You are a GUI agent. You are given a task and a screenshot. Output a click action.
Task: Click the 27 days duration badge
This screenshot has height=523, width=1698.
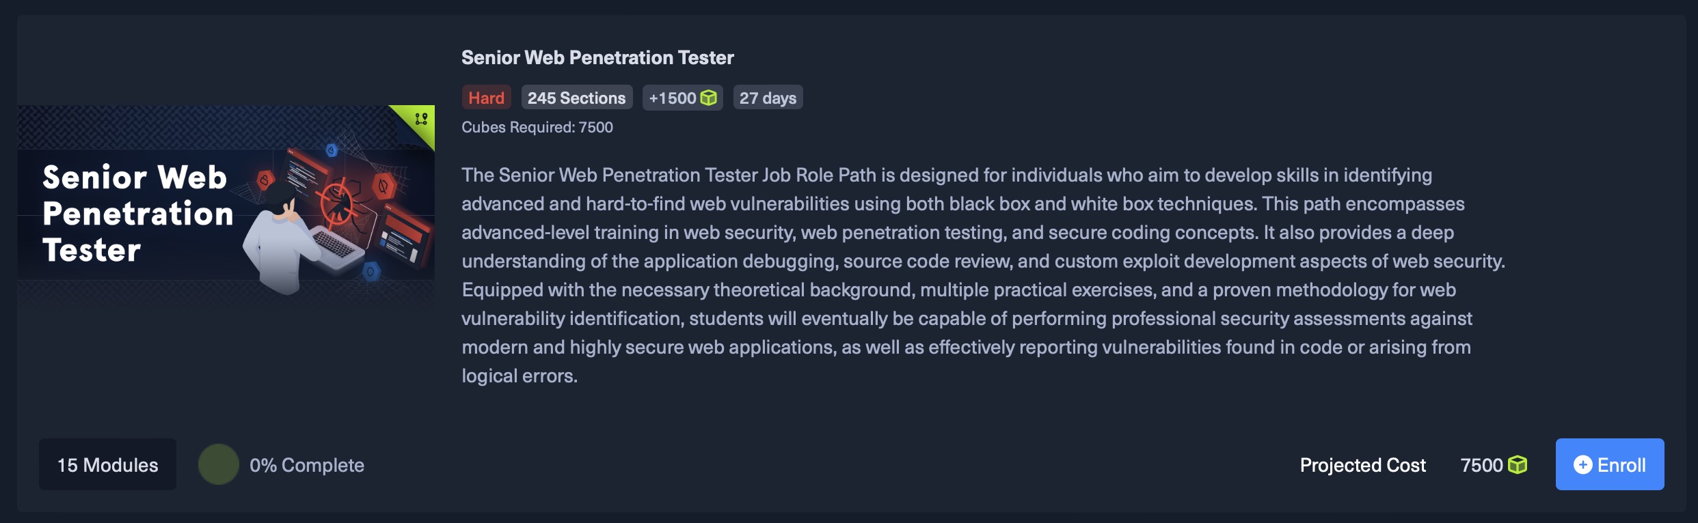[x=768, y=98]
